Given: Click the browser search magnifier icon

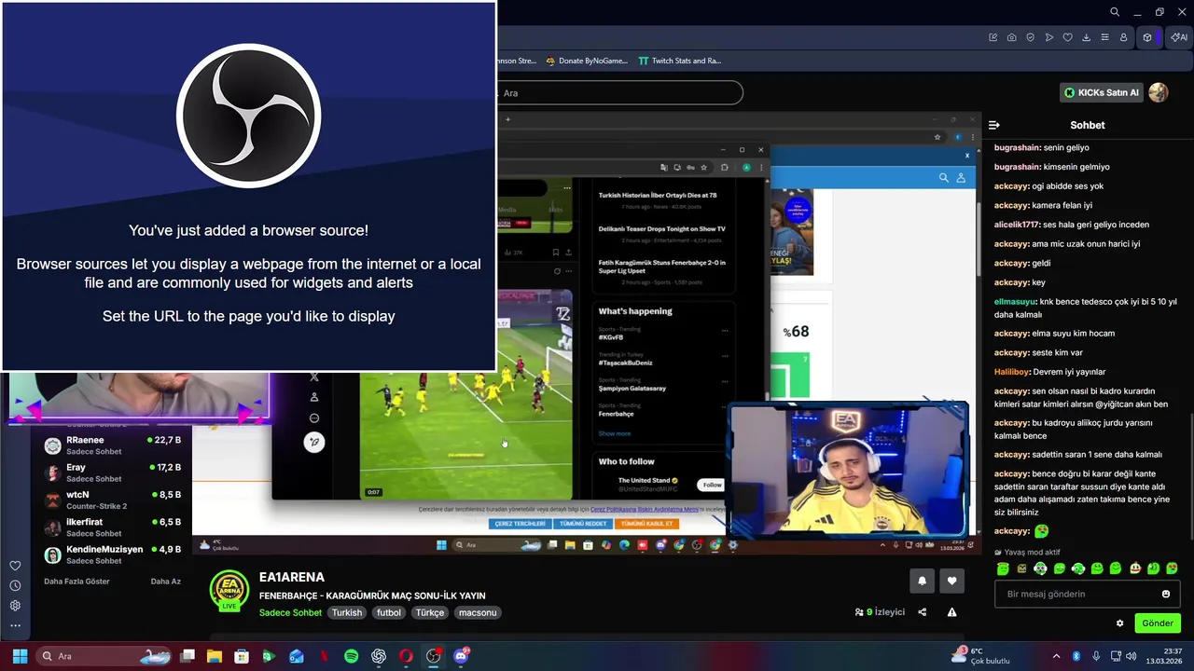Looking at the screenshot, I should click(1115, 12).
